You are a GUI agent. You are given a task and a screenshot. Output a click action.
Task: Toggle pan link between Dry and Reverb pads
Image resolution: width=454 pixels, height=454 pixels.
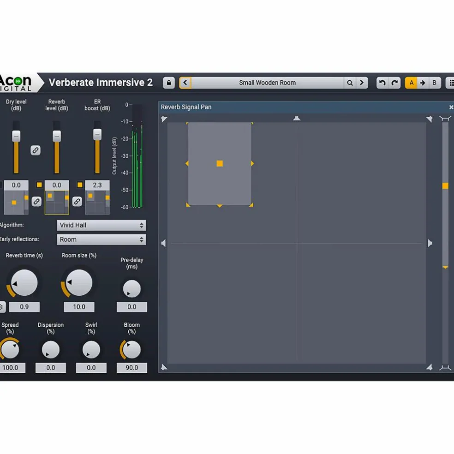click(x=36, y=202)
